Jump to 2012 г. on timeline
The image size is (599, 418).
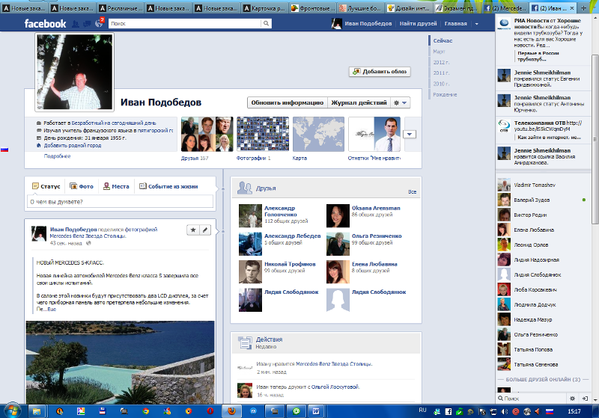coord(441,62)
